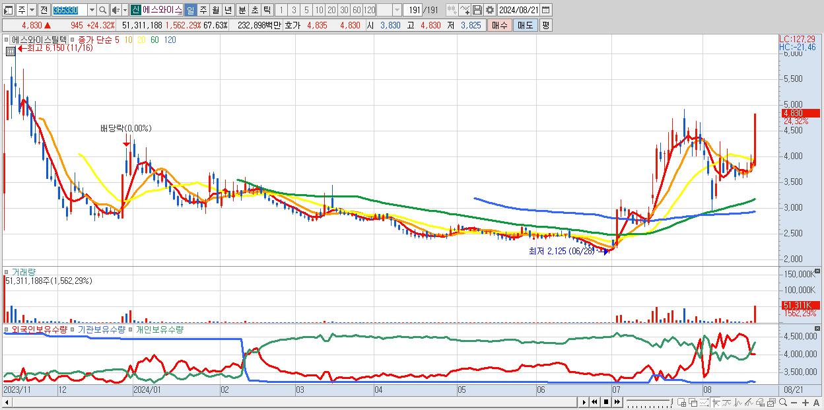Click the speaker sound icon
The height and width of the screenshot is (410, 824).
[116, 10]
